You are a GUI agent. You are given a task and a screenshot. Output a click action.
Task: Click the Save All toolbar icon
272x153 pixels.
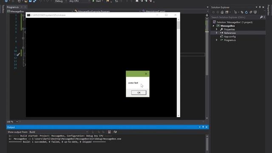34,1
